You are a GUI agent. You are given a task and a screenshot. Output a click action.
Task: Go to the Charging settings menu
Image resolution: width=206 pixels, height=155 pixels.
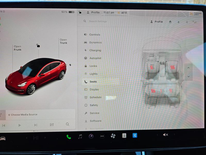coord(95,50)
